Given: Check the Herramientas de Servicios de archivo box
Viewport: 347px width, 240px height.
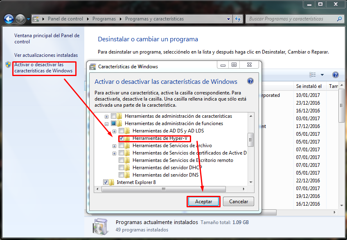Looking at the screenshot, I should click(x=121, y=146).
